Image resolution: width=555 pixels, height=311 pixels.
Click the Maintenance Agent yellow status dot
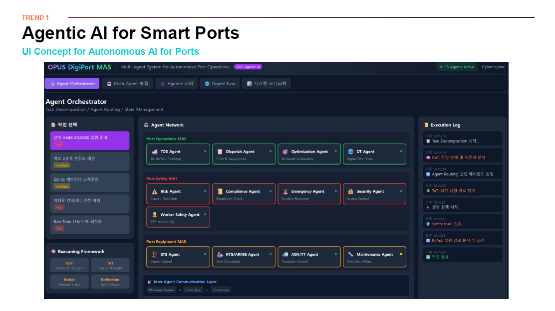tap(401, 254)
